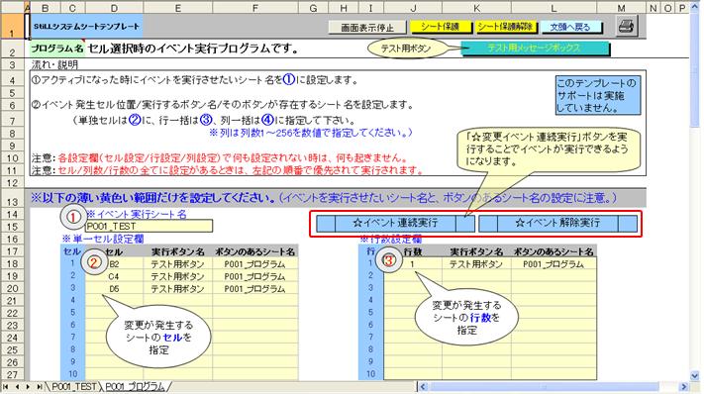Go to first sheet tab arrow
Viewport: 704px width, 394px height.
(5, 386)
